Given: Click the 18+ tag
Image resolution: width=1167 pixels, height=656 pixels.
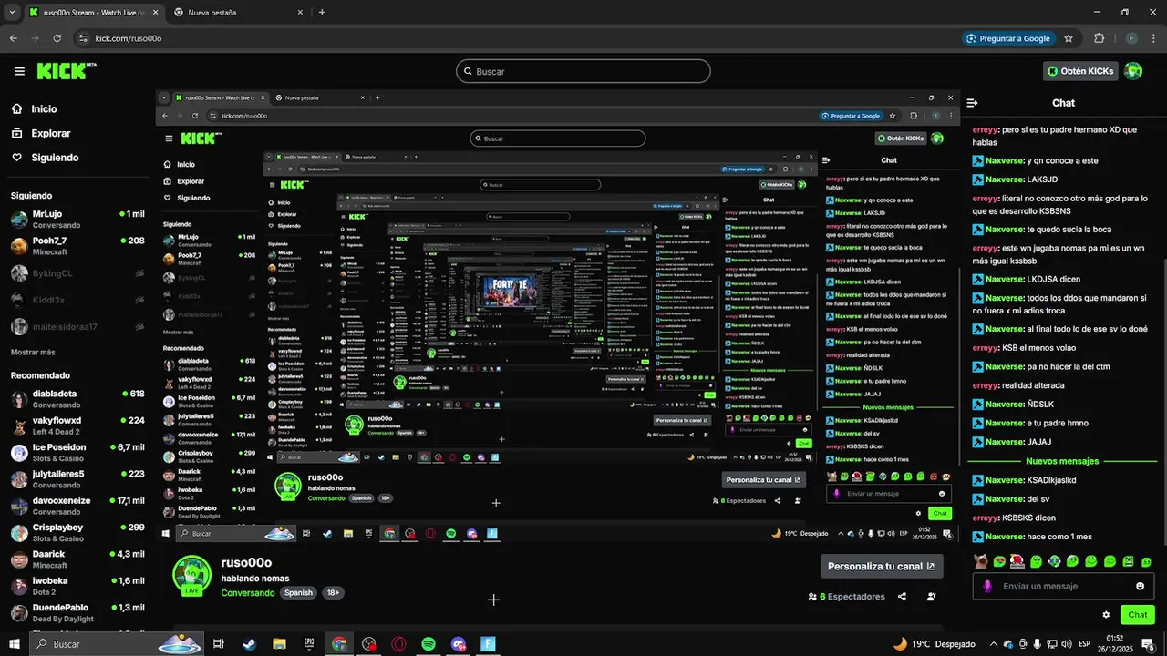Looking at the screenshot, I should tap(333, 593).
